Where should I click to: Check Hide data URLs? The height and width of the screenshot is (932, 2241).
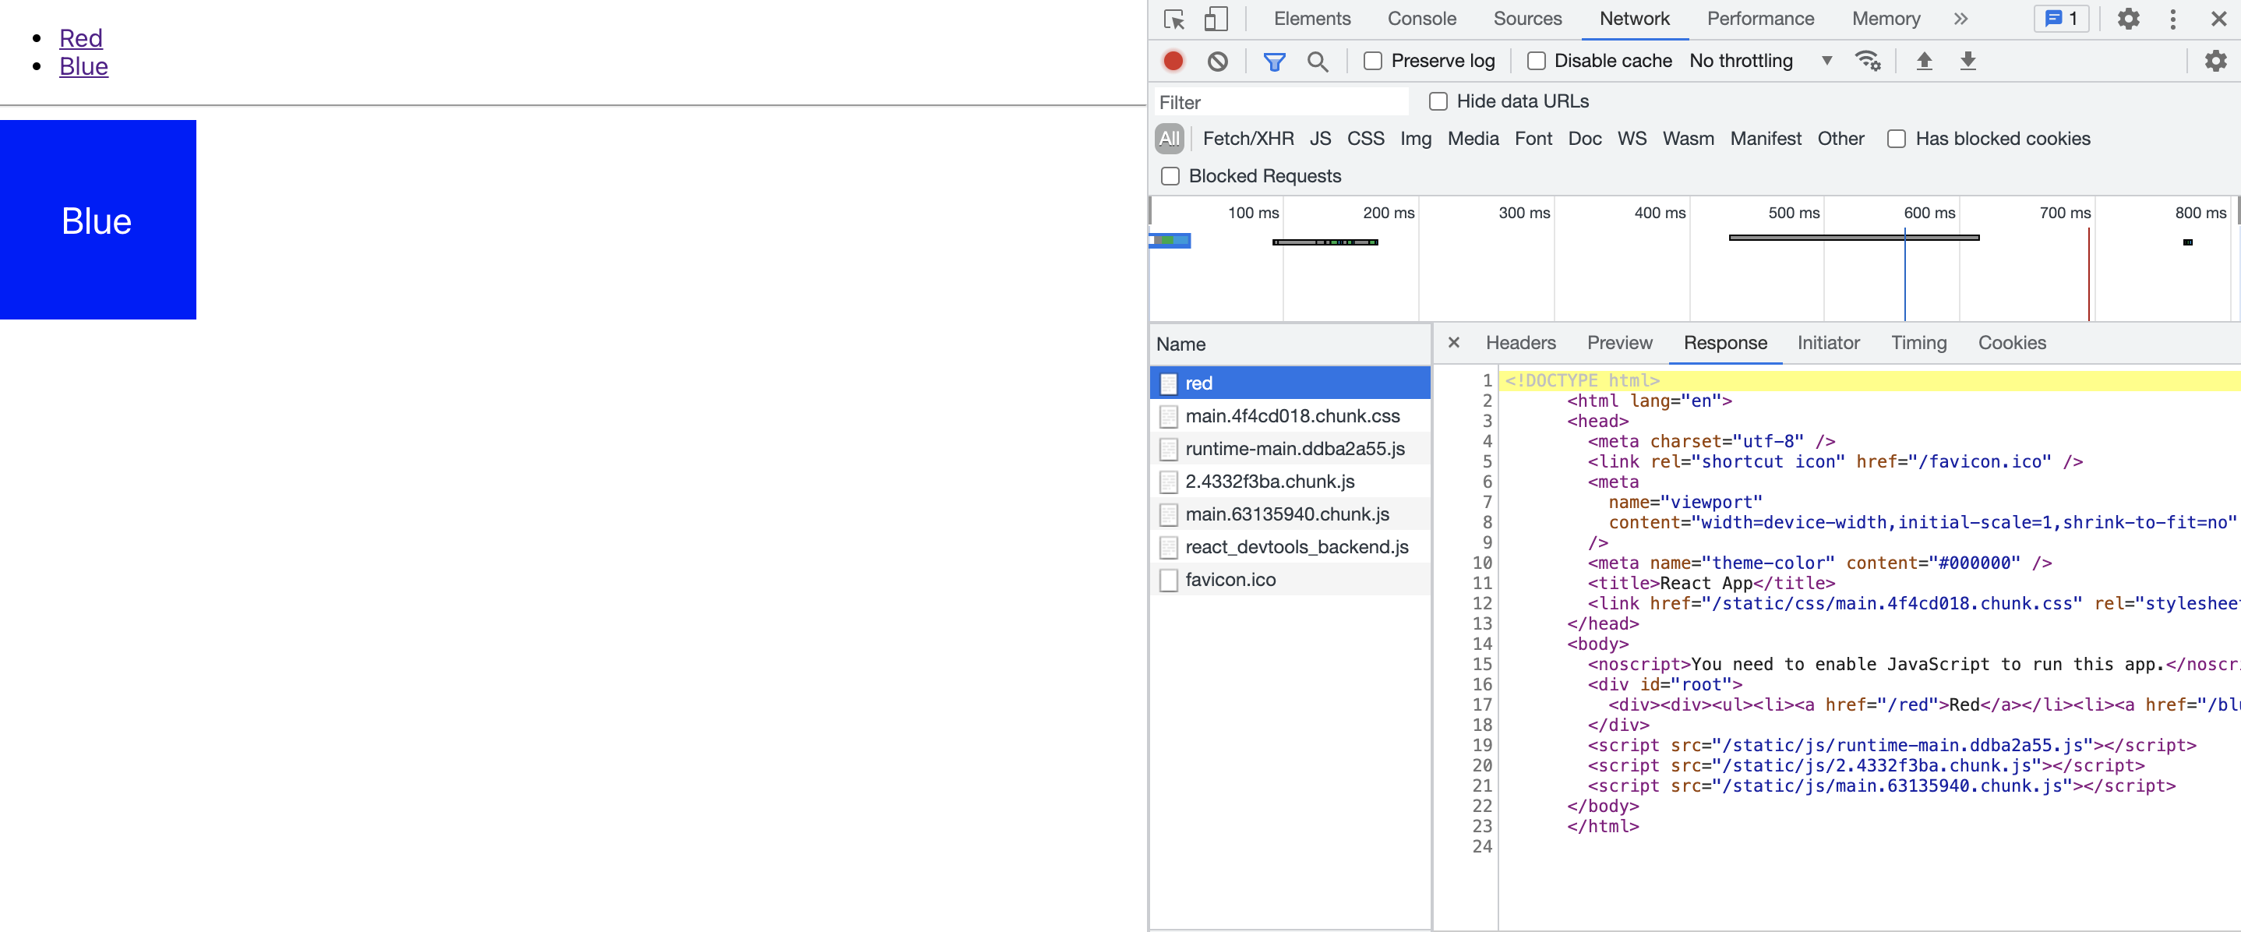1438,102
